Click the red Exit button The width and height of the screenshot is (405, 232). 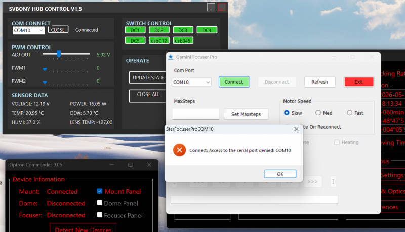point(358,82)
